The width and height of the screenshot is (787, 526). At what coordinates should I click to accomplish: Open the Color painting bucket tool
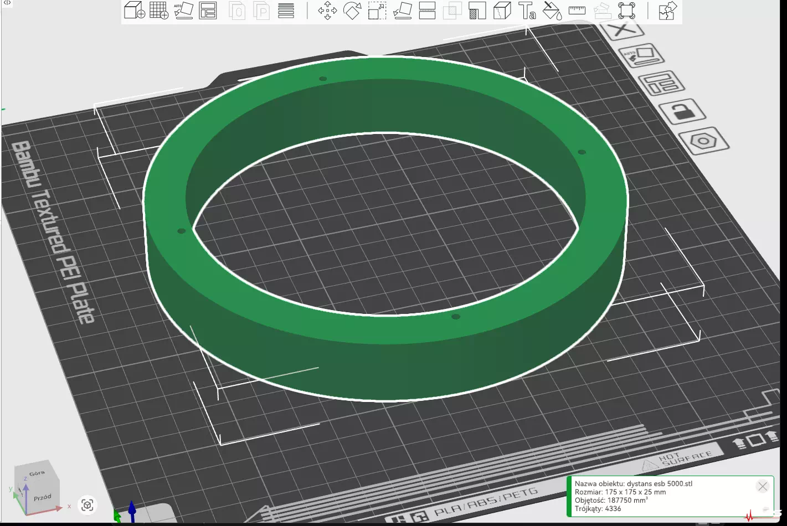(x=552, y=11)
